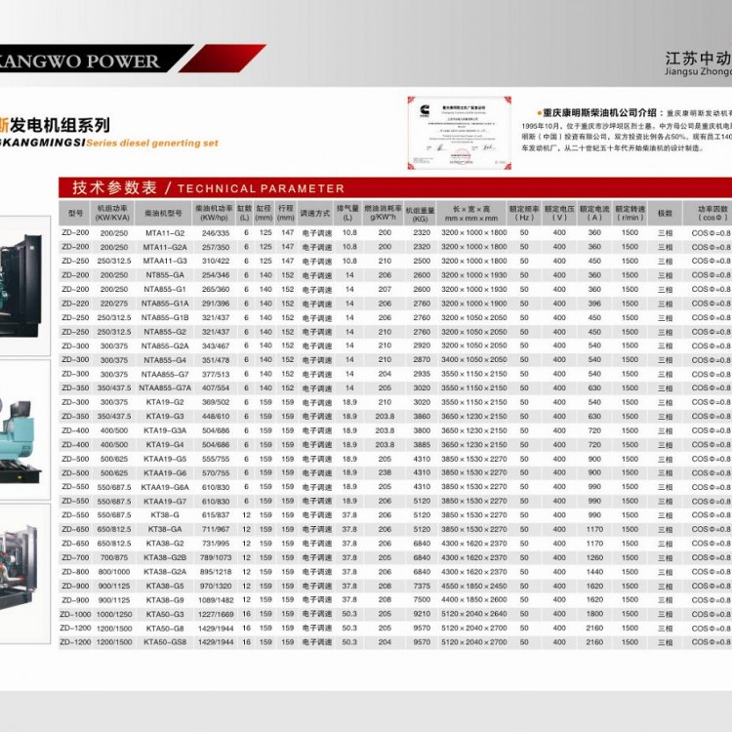732x732 pixels.
Task: Select the KT38-GA engine model cell
Action: [165, 529]
